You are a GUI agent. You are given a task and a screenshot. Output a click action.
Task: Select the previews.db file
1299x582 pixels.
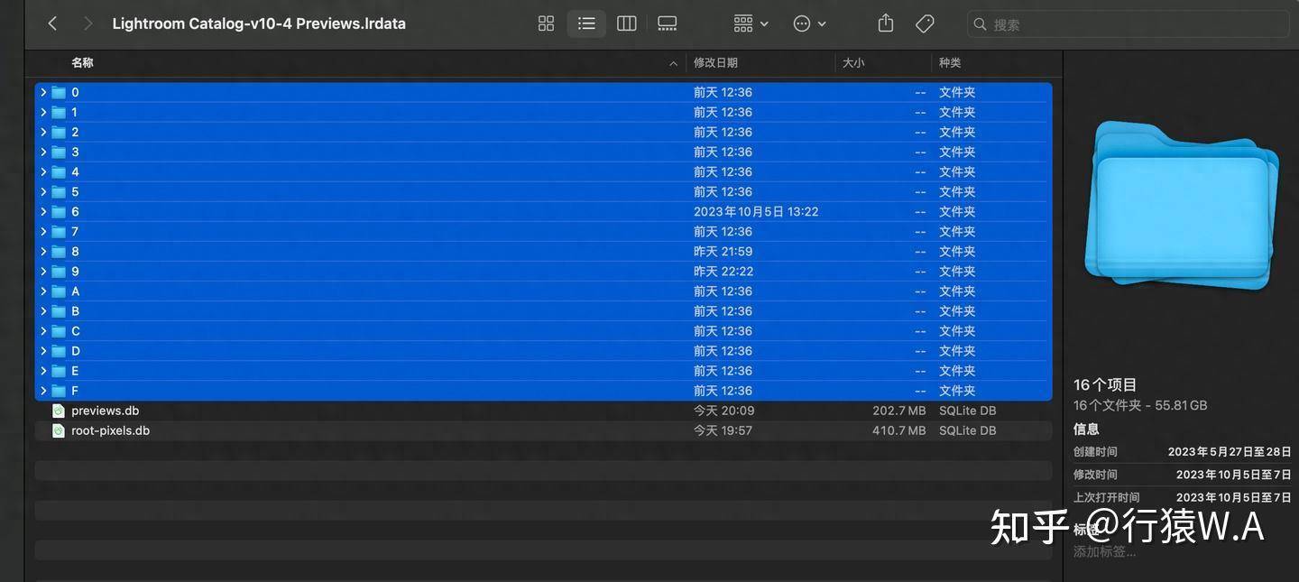click(x=105, y=411)
